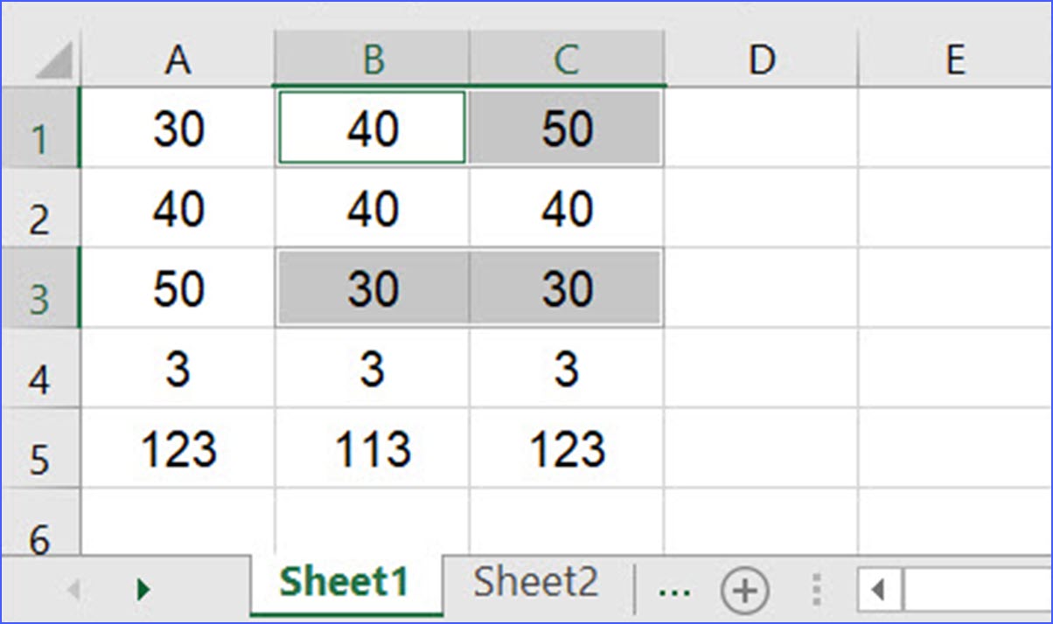Select the active Sheet1 tab
Viewport: 1053px width, 624px height.
(347, 579)
